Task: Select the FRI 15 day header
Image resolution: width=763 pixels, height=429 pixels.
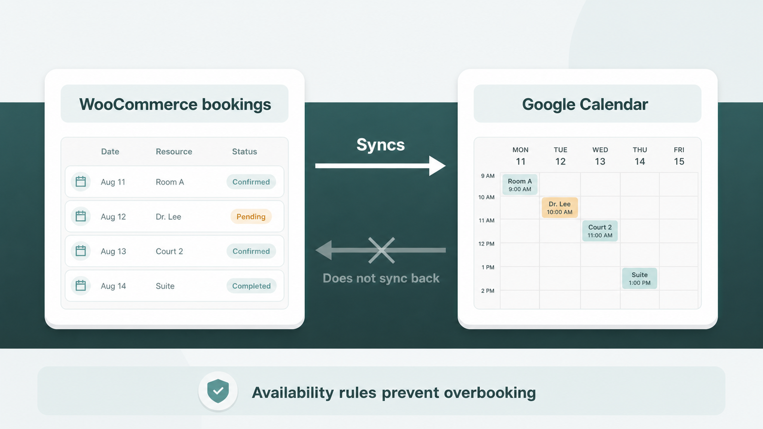Action: 679,156
